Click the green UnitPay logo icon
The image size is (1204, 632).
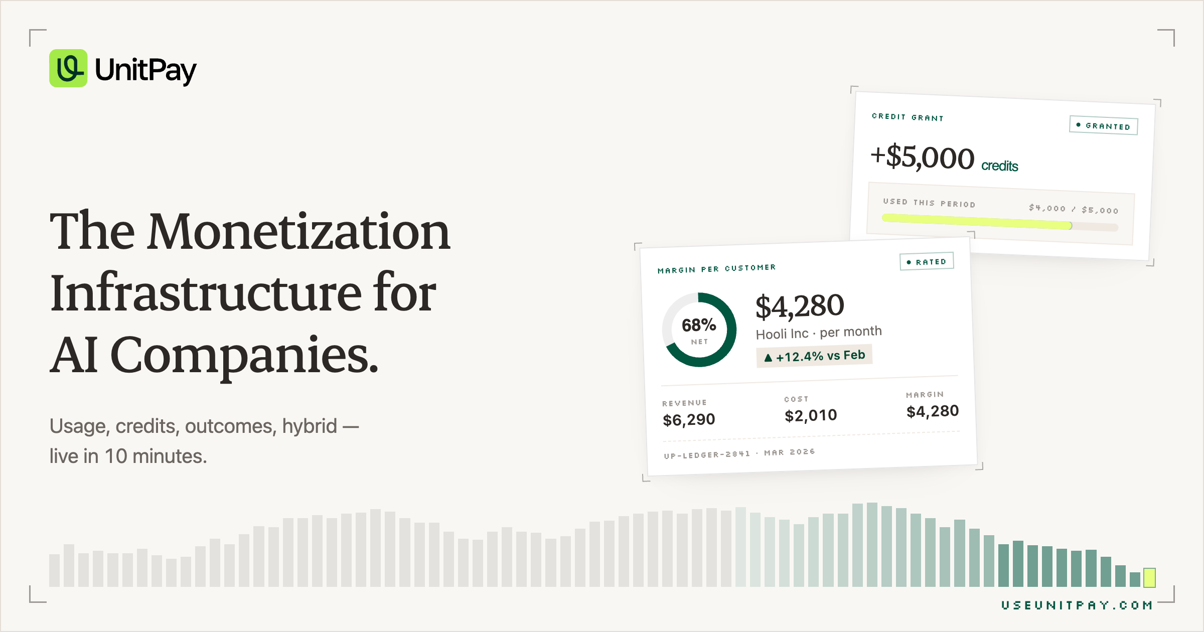68,68
